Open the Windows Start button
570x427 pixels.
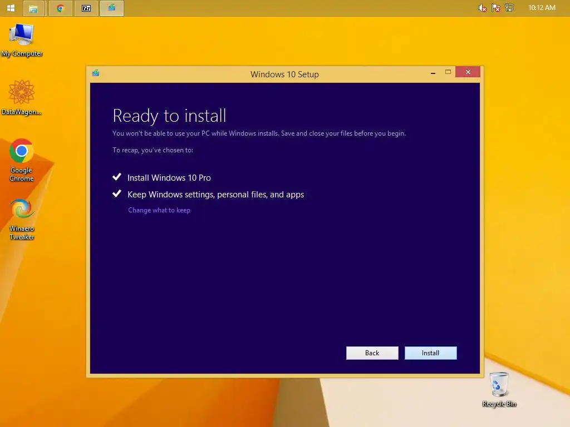point(11,8)
